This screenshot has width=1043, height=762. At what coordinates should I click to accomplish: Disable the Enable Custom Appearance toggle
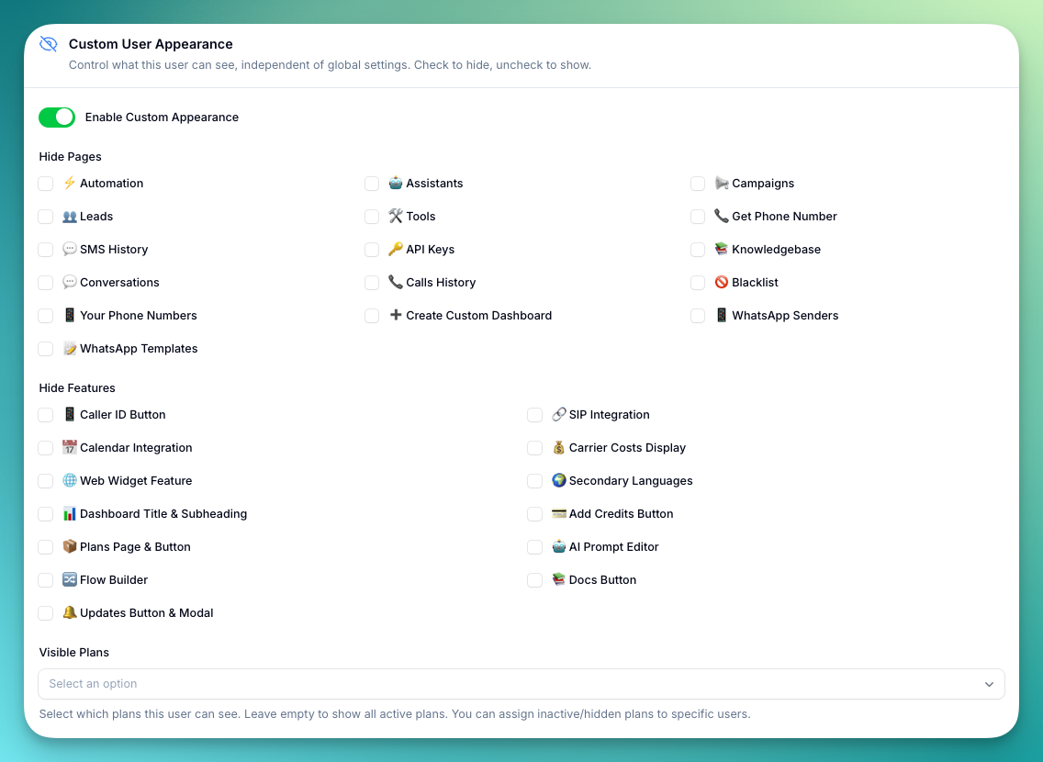pyautogui.click(x=56, y=118)
